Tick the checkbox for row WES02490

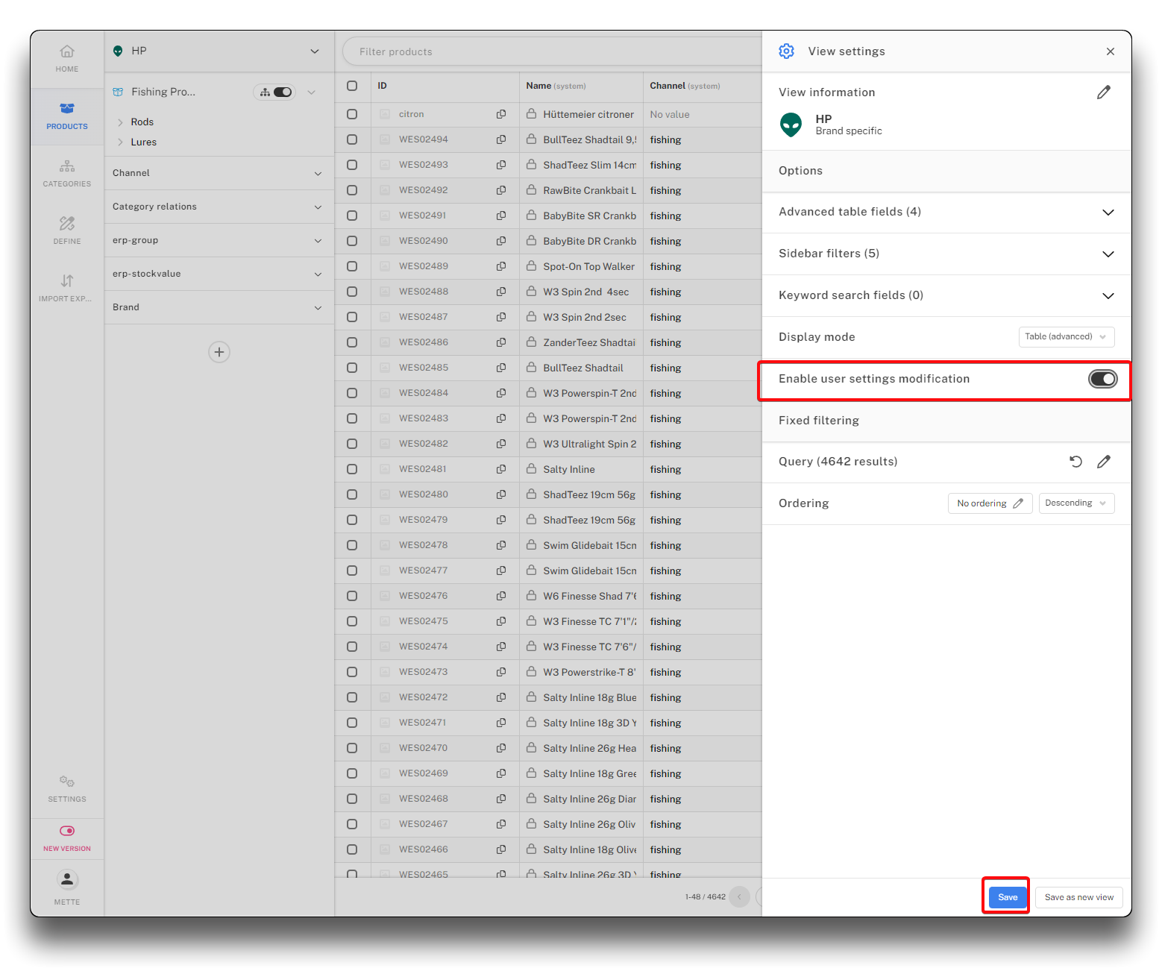point(352,241)
